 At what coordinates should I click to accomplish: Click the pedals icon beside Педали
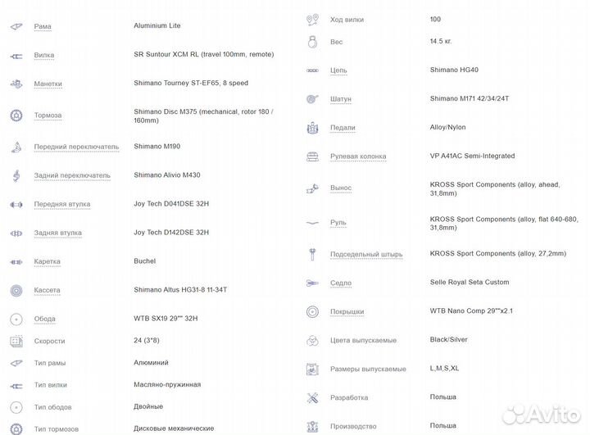pos(311,128)
